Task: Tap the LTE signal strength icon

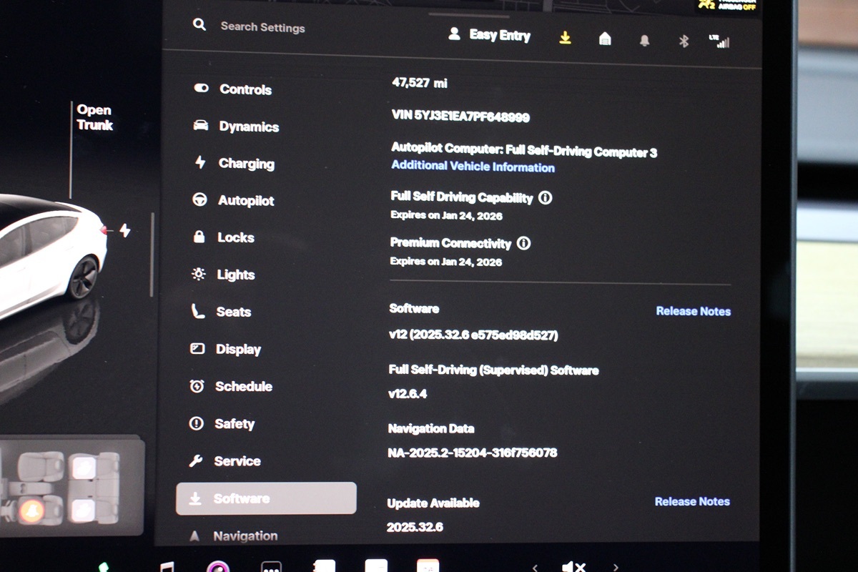Action: point(719,41)
